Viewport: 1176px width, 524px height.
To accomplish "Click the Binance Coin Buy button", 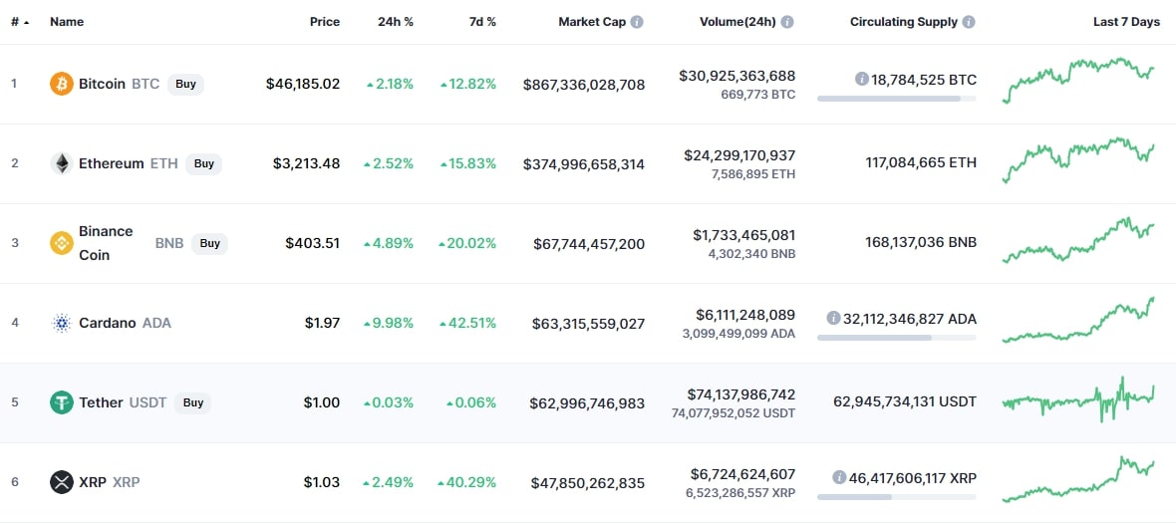I will pos(210,243).
